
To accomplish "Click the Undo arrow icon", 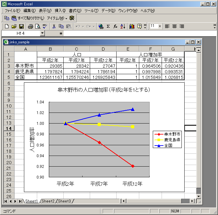I will coord(78,26).
